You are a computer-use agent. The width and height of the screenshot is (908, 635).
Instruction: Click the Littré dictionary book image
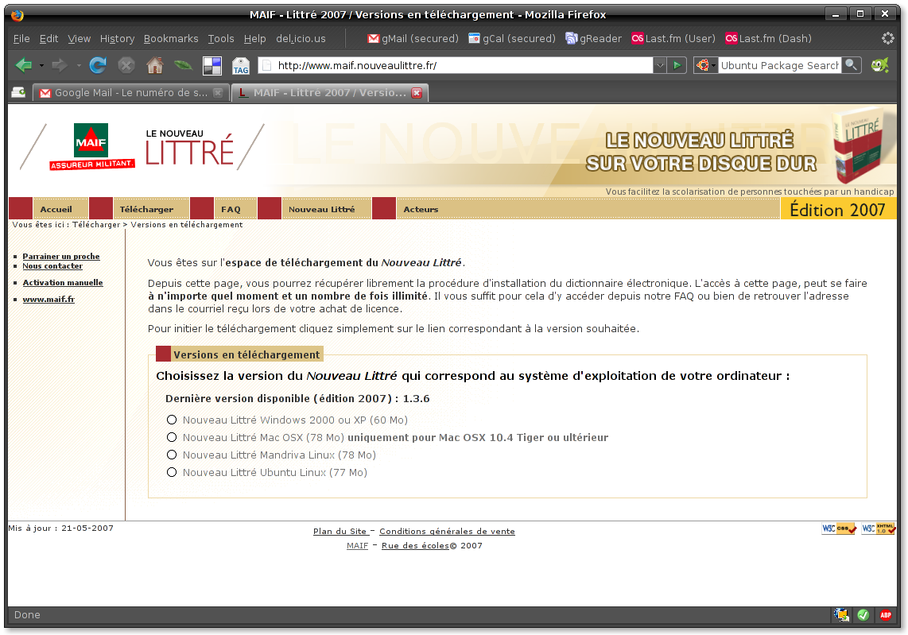pos(858,145)
